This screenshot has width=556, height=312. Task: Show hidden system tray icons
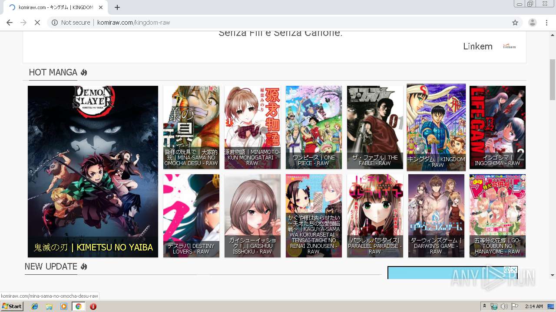click(x=484, y=306)
